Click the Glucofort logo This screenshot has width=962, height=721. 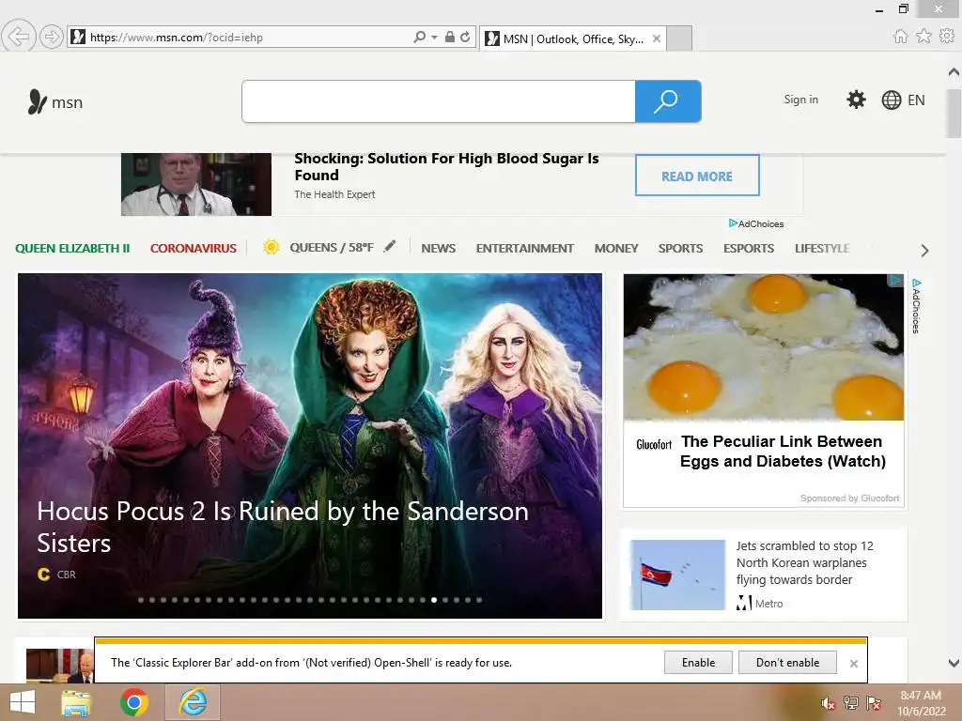pos(654,444)
